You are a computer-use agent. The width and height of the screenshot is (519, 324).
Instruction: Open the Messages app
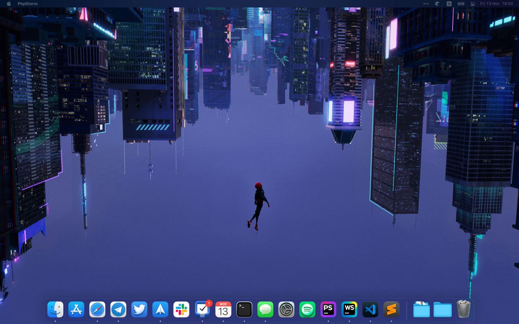(x=266, y=310)
